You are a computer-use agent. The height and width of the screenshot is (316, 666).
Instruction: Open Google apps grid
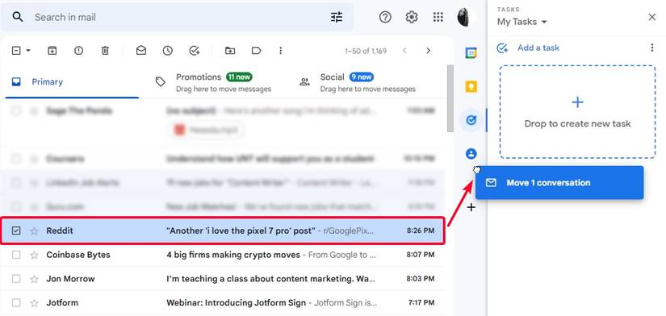click(x=438, y=18)
